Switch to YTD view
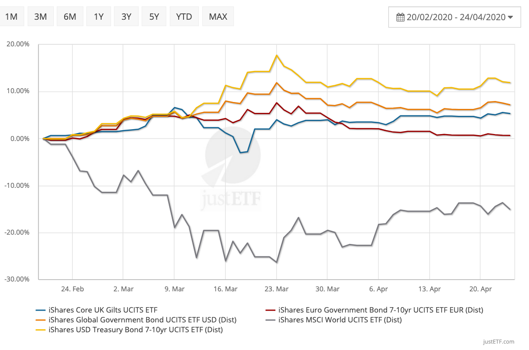This screenshot has width=529, height=350. (x=184, y=17)
